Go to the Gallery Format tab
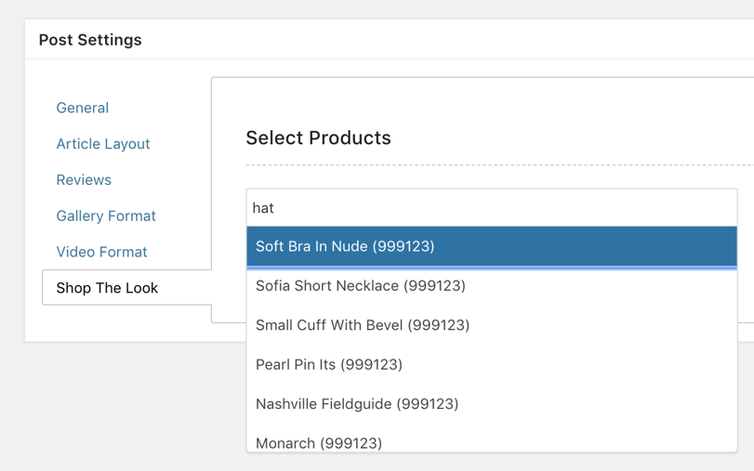This screenshot has height=471, width=754. [x=106, y=216]
